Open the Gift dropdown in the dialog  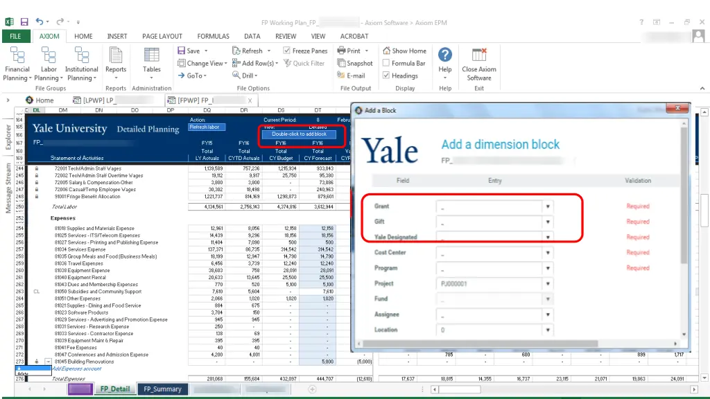click(x=548, y=222)
